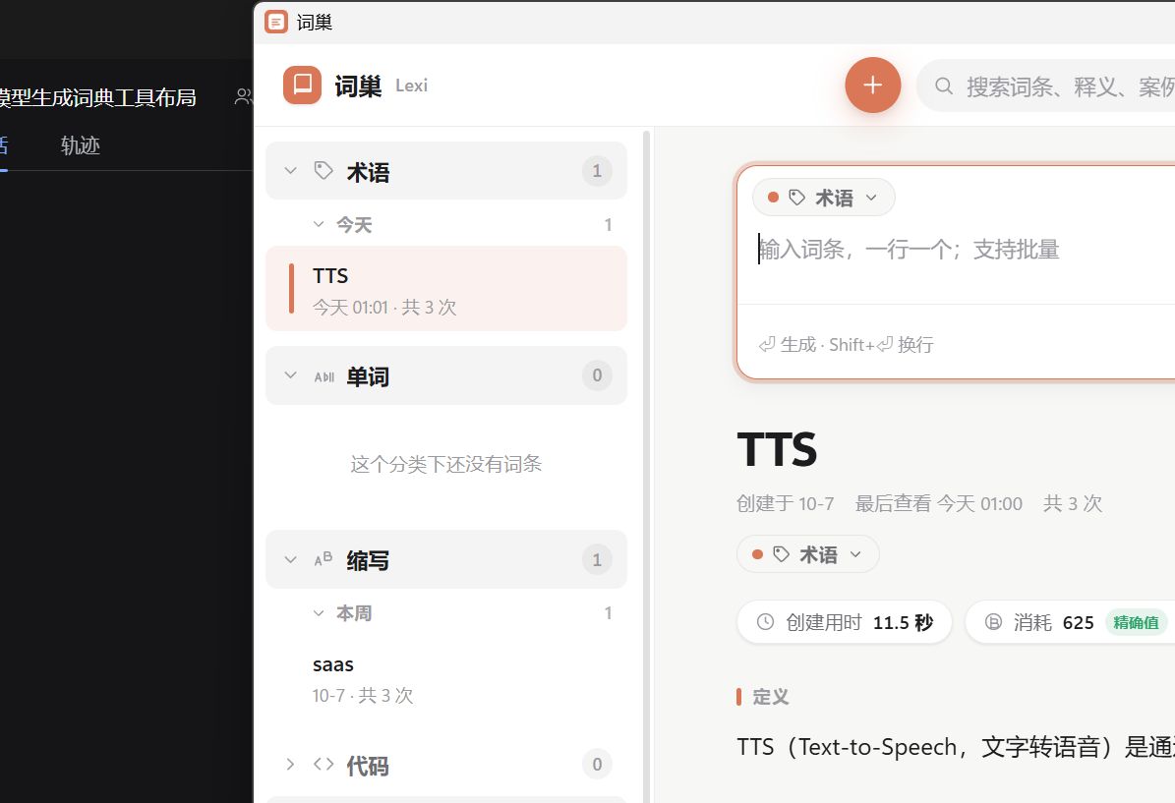Click the sidebar vertical scrollbar
The height and width of the screenshot is (803, 1175).
click(647, 465)
